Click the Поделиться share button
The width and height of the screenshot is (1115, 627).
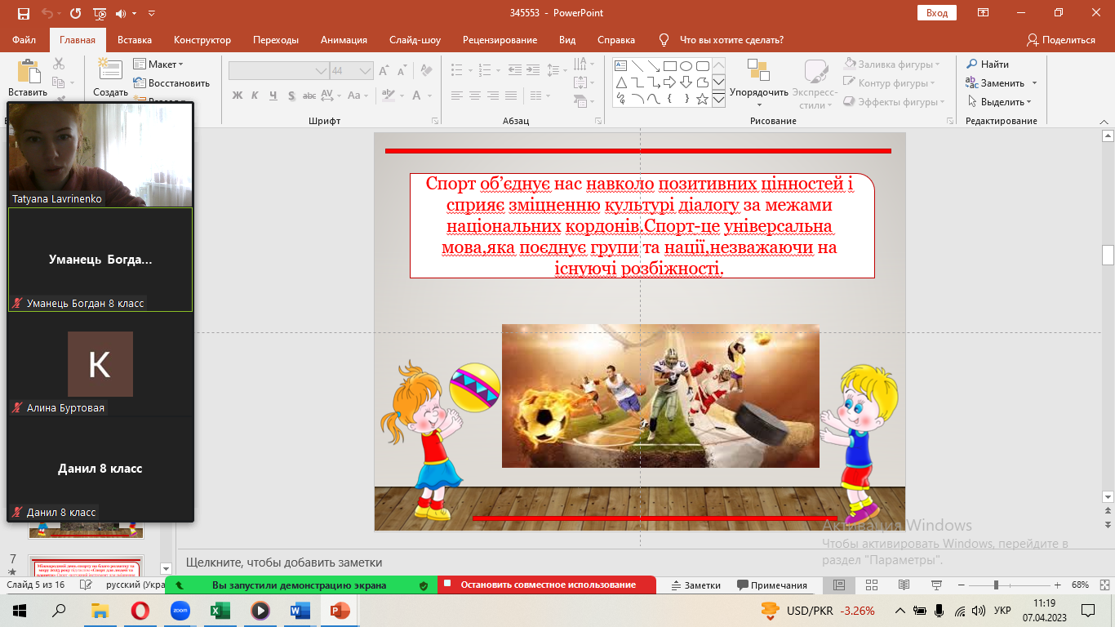(x=1060, y=40)
